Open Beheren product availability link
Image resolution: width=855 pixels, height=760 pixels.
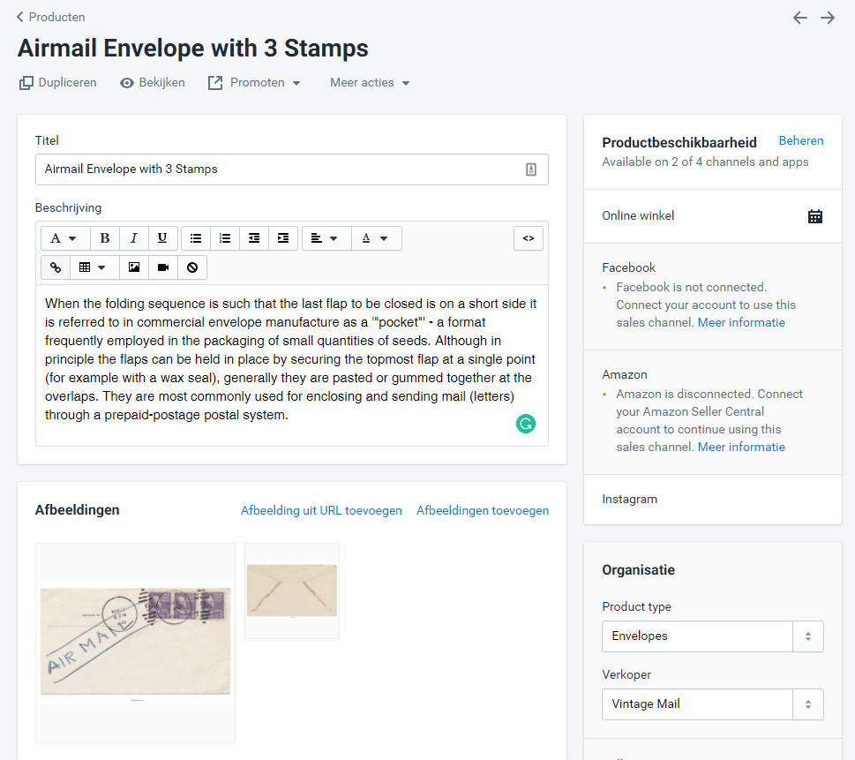click(800, 140)
